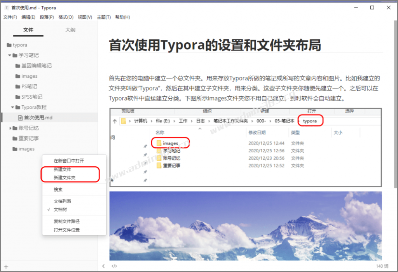Open the 帮助(H) menu

pos(122,17)
